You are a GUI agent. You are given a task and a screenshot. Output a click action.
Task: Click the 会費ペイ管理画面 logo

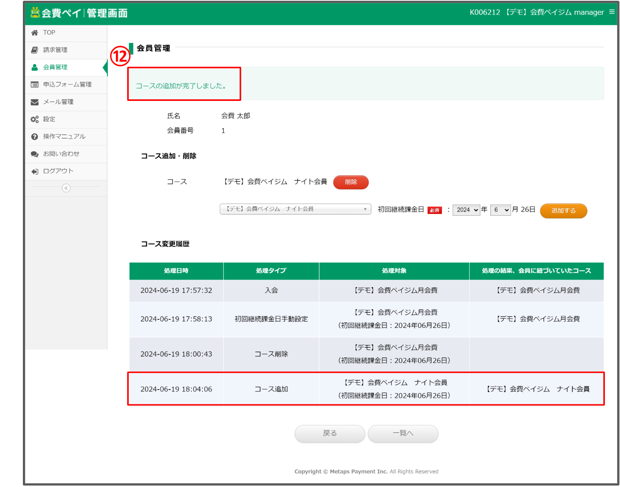click(x=79, y=13)
